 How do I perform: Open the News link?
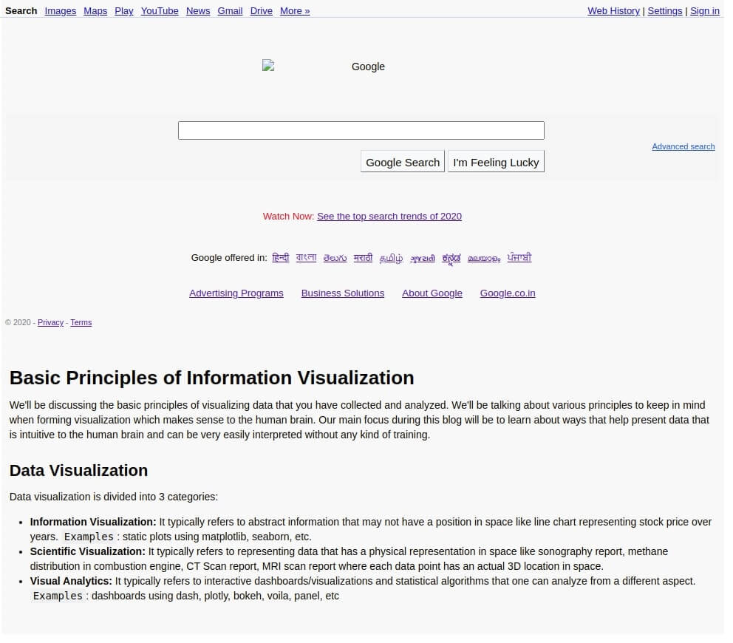click(x=198, y=11)
